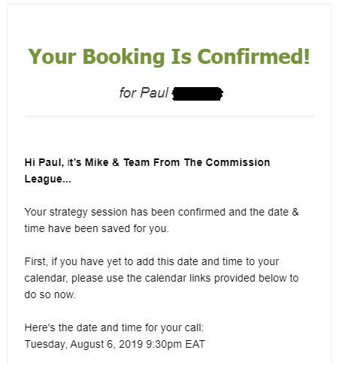Click the 'Your Booking Is Confirmed!' heading

click(169, 57)
